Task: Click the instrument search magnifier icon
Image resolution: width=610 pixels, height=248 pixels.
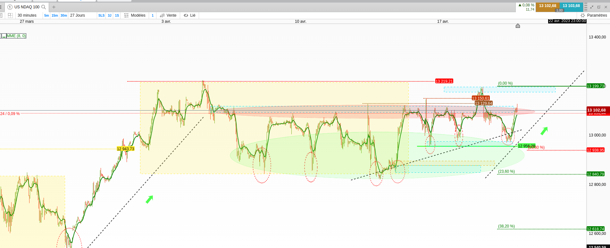Action: click(x=44, y=7)
